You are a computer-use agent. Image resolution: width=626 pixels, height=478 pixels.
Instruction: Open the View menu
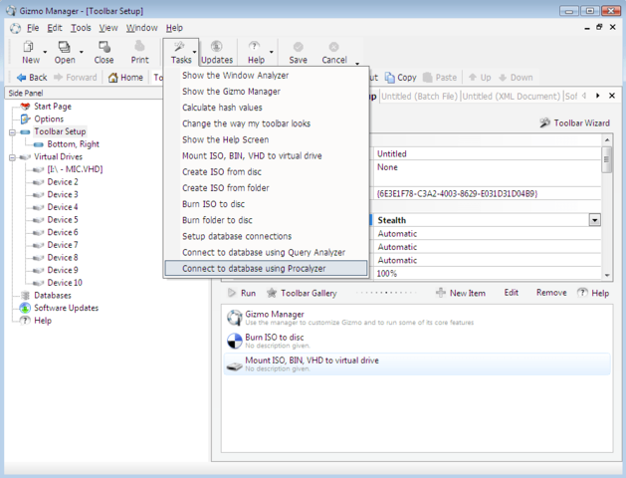(x=108, y=28)
